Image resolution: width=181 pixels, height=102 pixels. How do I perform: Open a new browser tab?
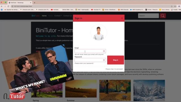pyautogui.click(x=35, y=3)
